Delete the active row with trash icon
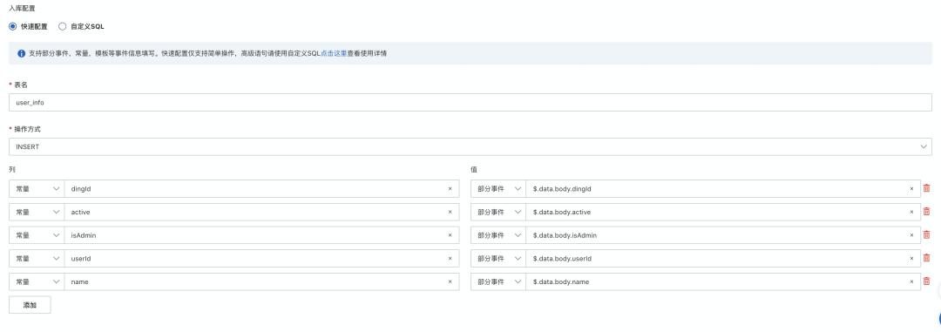941x332 pixels. 926,212
